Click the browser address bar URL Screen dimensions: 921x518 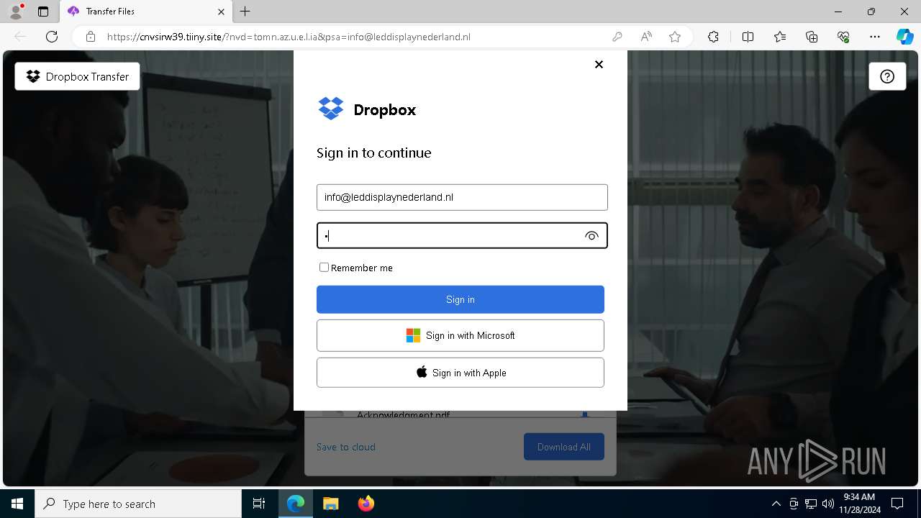pos(289,37)
